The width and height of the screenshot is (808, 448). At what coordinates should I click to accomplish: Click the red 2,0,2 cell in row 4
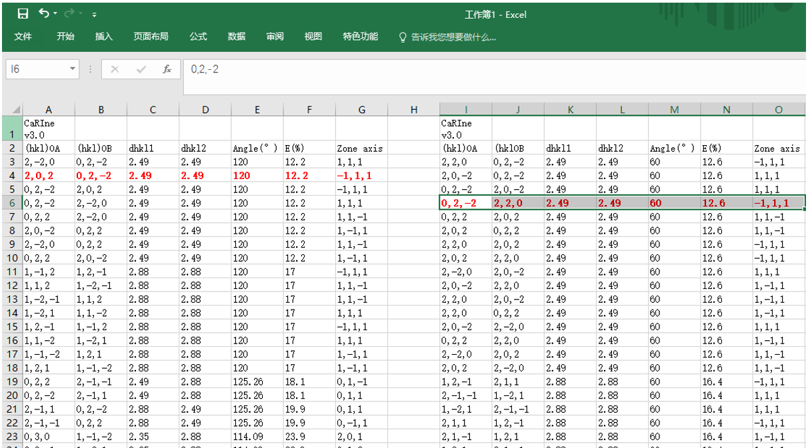point(49,176)
